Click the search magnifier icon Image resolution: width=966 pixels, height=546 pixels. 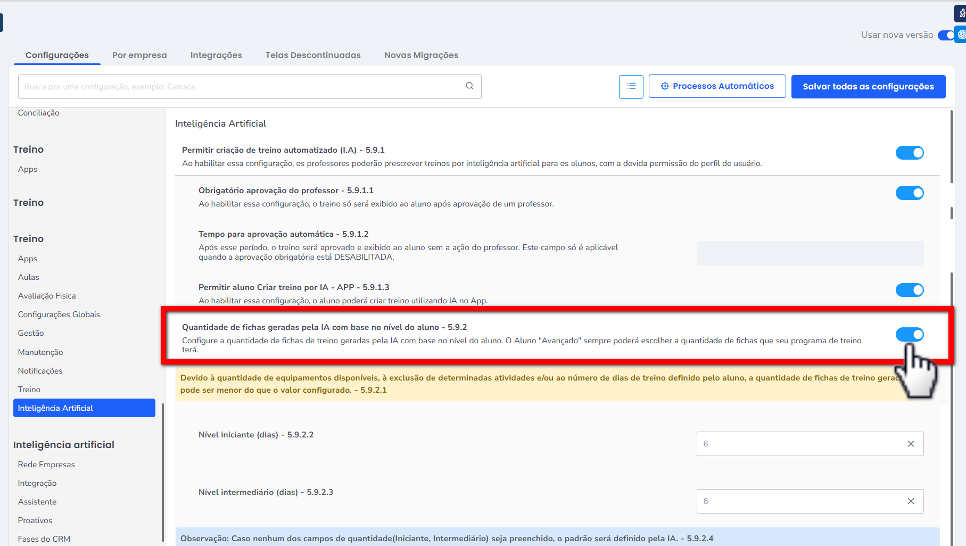coord(469,86)
